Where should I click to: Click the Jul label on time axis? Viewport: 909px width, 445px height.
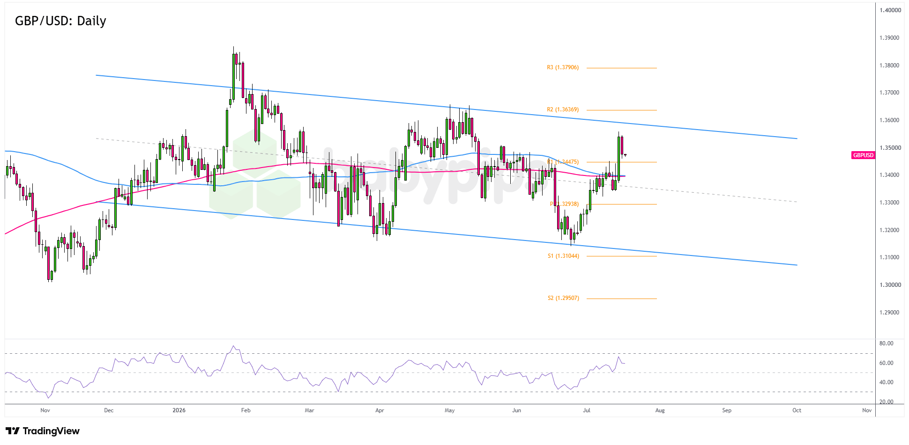[x=587, y=410]
